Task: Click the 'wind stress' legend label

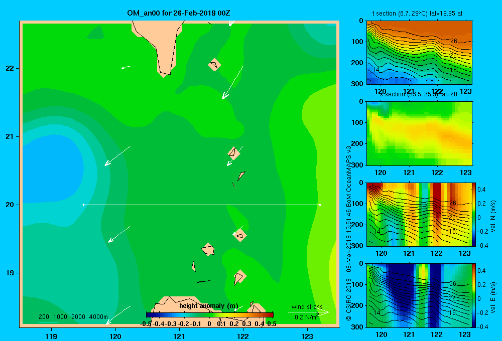Action: click(307, 306)
